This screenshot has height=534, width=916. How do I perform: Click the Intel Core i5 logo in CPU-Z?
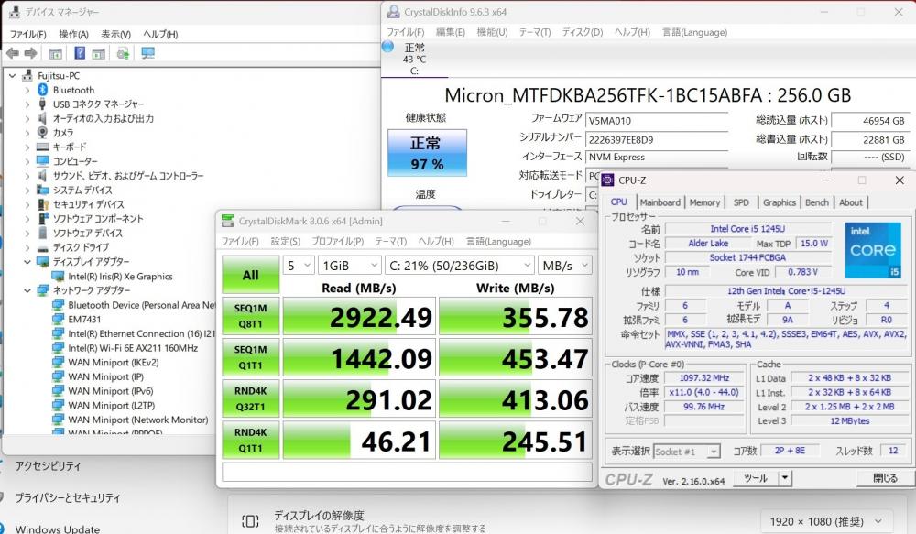tap(873, 249)
